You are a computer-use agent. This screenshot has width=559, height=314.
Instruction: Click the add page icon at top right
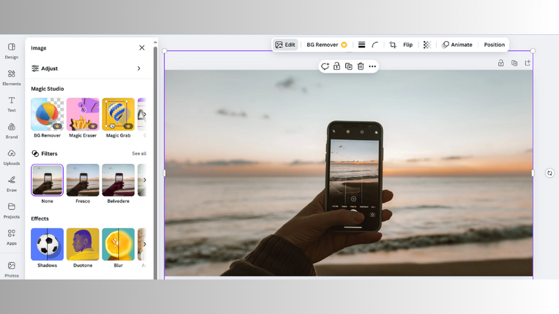tap(528, 63)
